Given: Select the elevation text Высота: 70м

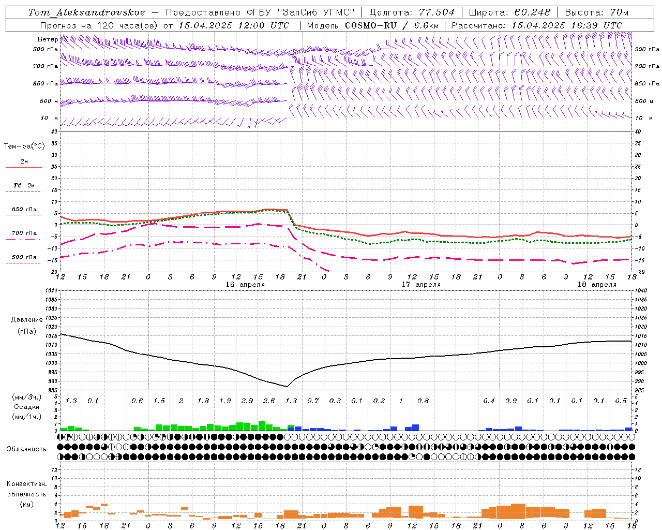Looking at the screenshot, I should (597, 12).
